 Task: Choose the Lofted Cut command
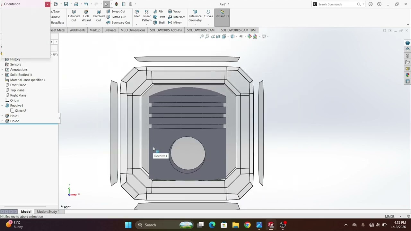[x=116, y=17]
